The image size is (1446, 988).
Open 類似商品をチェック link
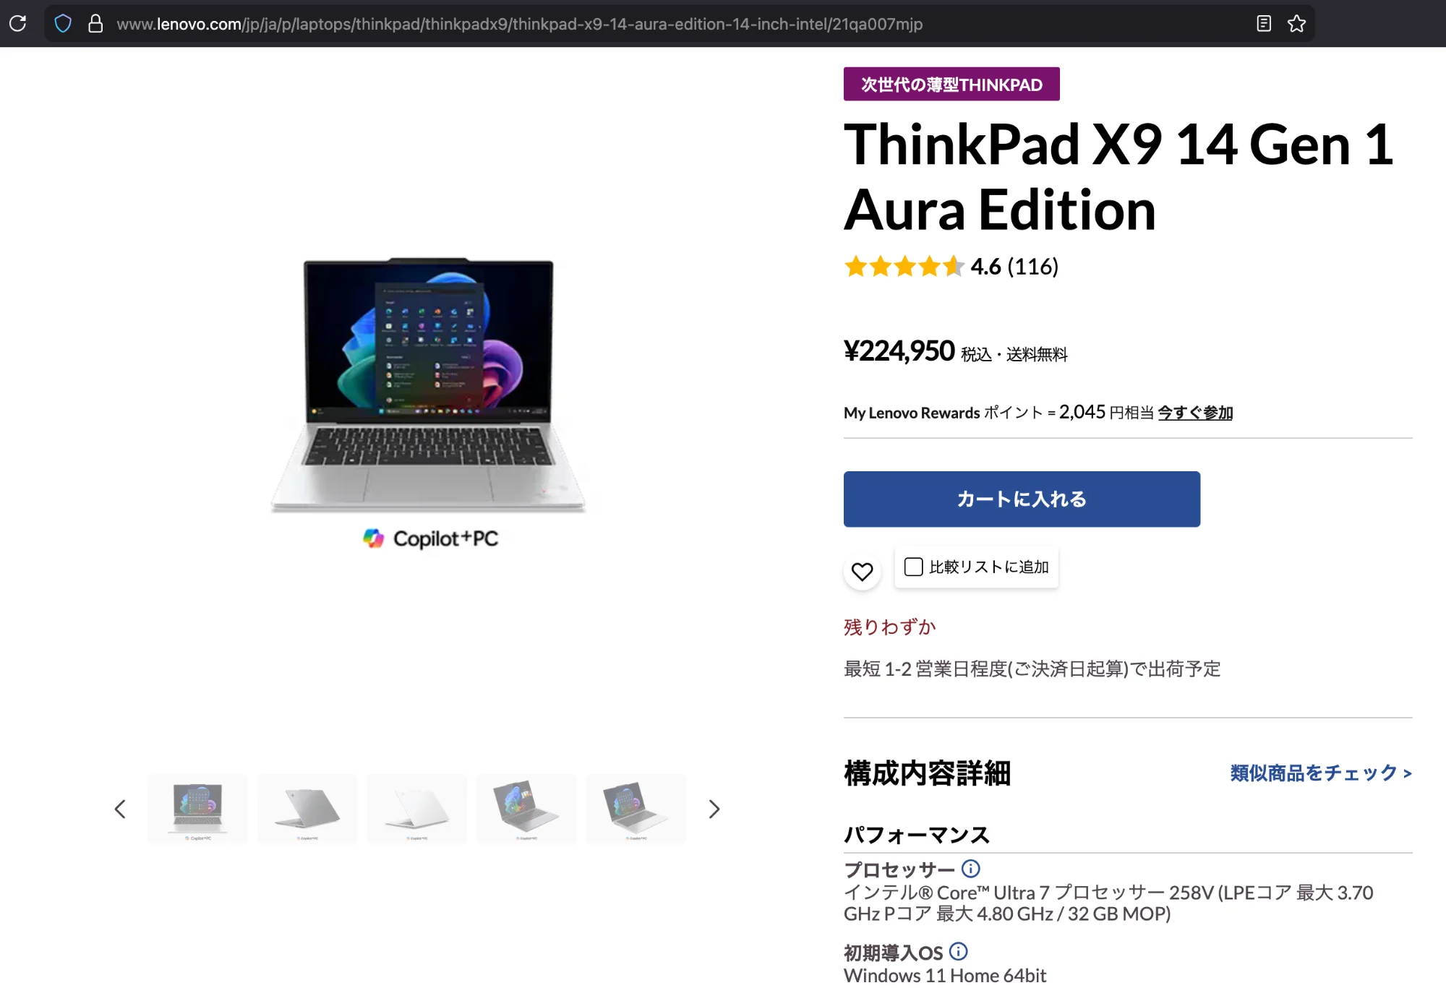point(1321,773)
